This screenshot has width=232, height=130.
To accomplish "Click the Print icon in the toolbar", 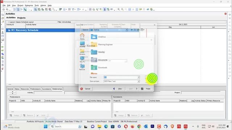I will tap(4, 9).
